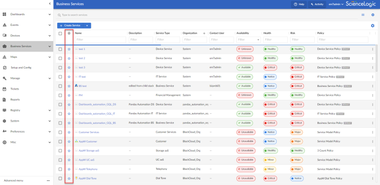Check the test 1 row checkbox
Screen dimensions: 380x185
60,49
